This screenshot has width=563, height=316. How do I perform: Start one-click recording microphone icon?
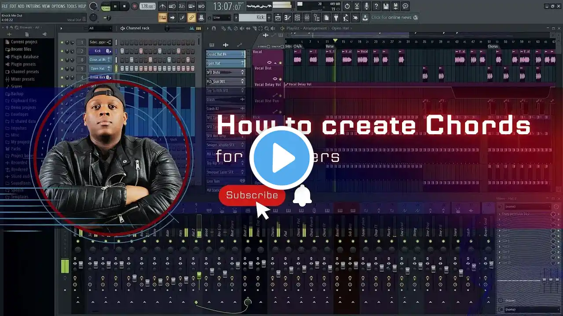[366, 6]
